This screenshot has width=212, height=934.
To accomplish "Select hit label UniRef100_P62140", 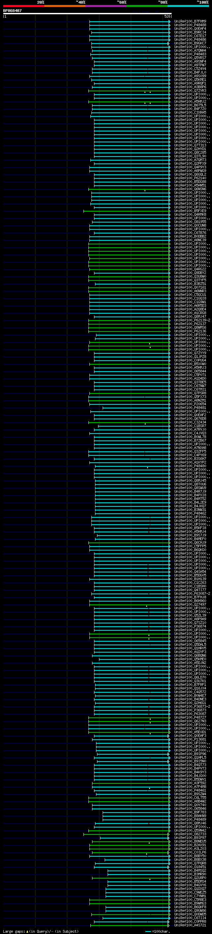I will (x=190, y=178).
